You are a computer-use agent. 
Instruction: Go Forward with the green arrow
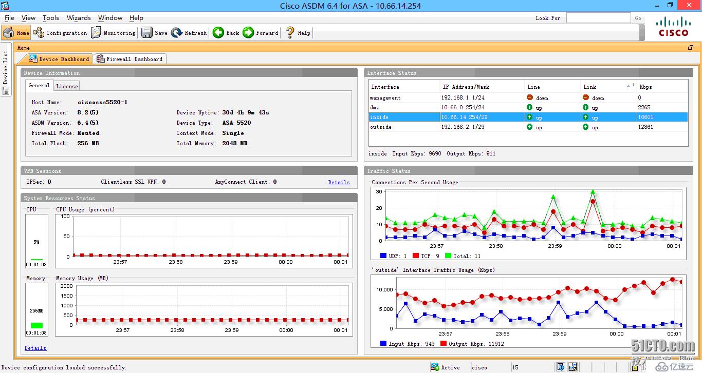tap(261, 33)
